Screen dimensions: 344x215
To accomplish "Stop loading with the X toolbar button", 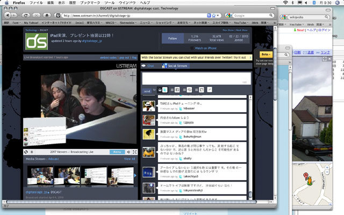I will tap(37, 16).
